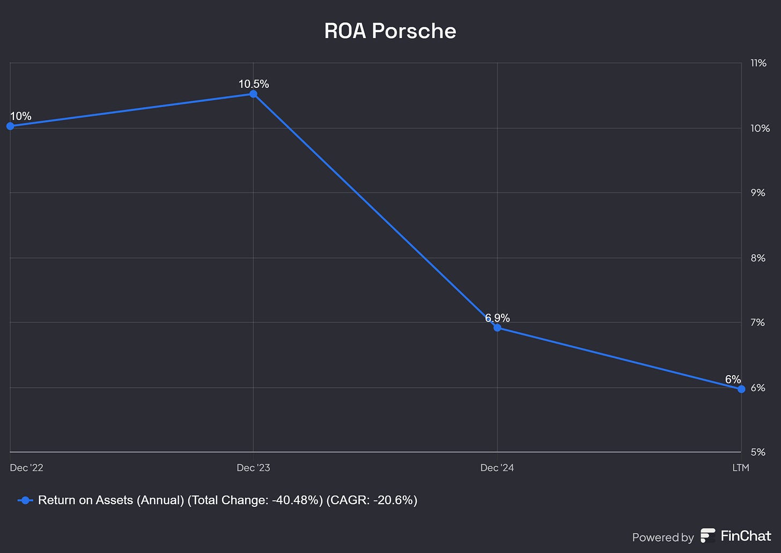Viewport: 781px width, 553px height.
Task: Click the '8%' y-axis tick label
Action: coord(758,258)
